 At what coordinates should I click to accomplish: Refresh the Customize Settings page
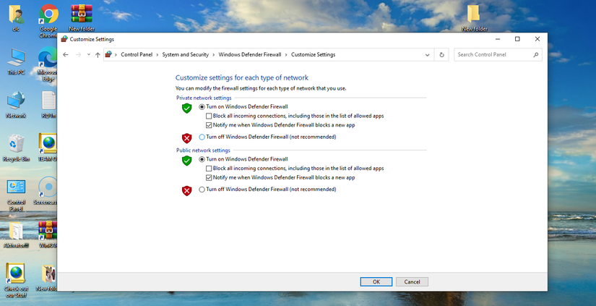coord(441,55)
